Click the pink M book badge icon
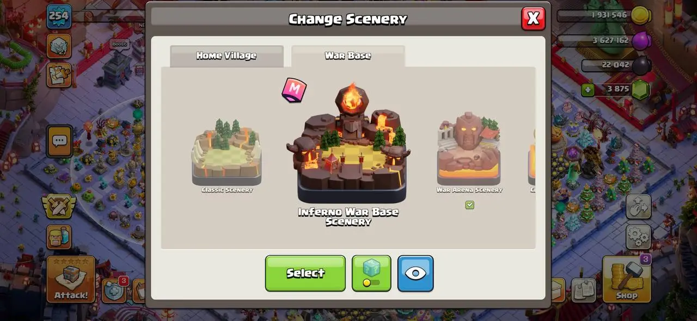Screen dimensions: 697x321 coord(294,90)
